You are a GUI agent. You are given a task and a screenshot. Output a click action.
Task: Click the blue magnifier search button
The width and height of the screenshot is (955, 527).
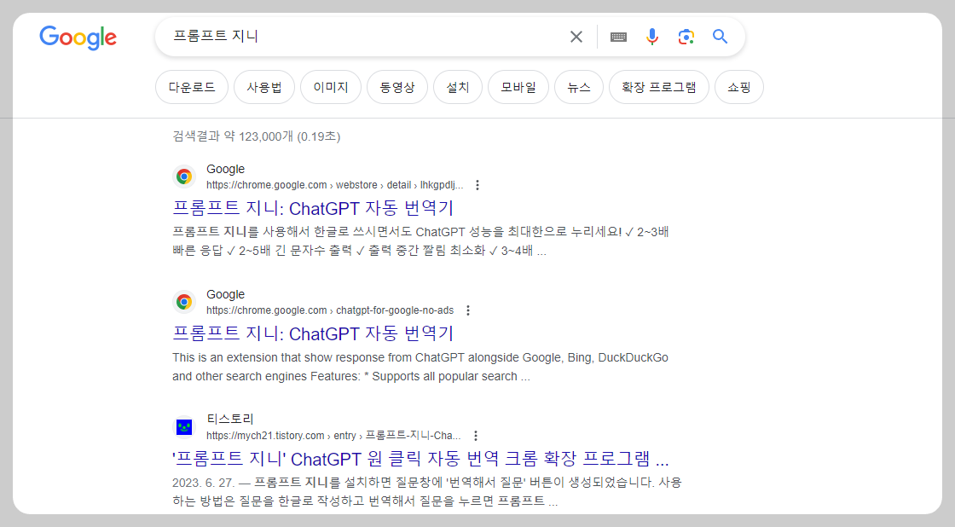(720, 38)
